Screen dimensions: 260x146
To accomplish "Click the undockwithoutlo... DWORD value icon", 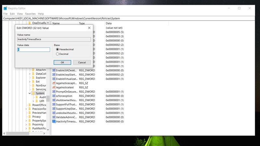I will tap(54, 113).
